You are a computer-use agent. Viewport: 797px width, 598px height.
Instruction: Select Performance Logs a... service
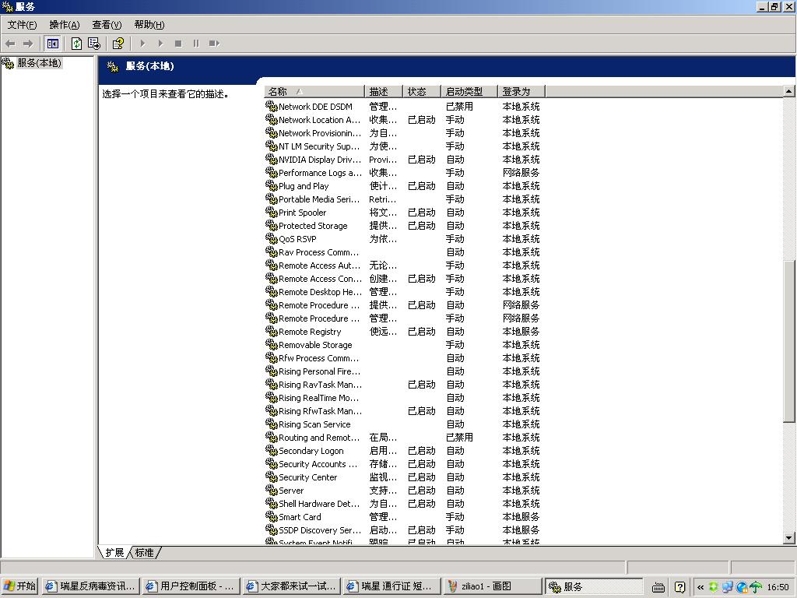coord(320,173)
